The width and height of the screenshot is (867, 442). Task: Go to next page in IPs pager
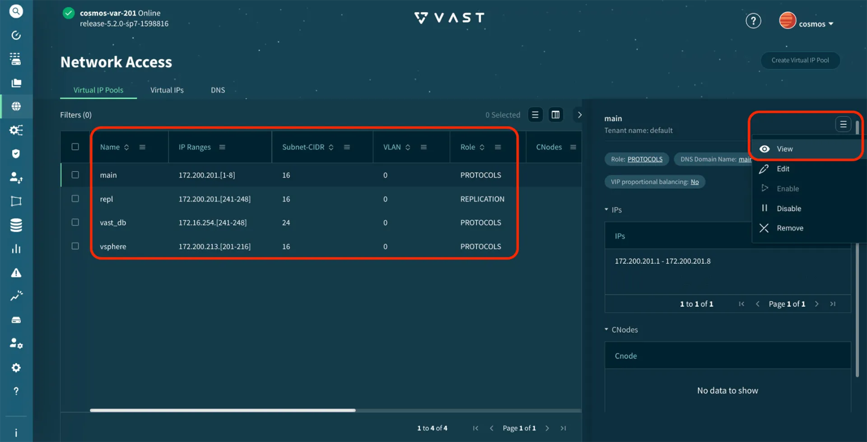[x=816, y=304]
